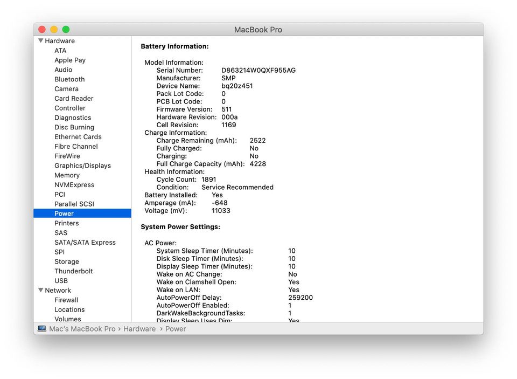Click the Manufacturer value SMP
Viewport: 517px width, 379px height.
coord(228,78)
